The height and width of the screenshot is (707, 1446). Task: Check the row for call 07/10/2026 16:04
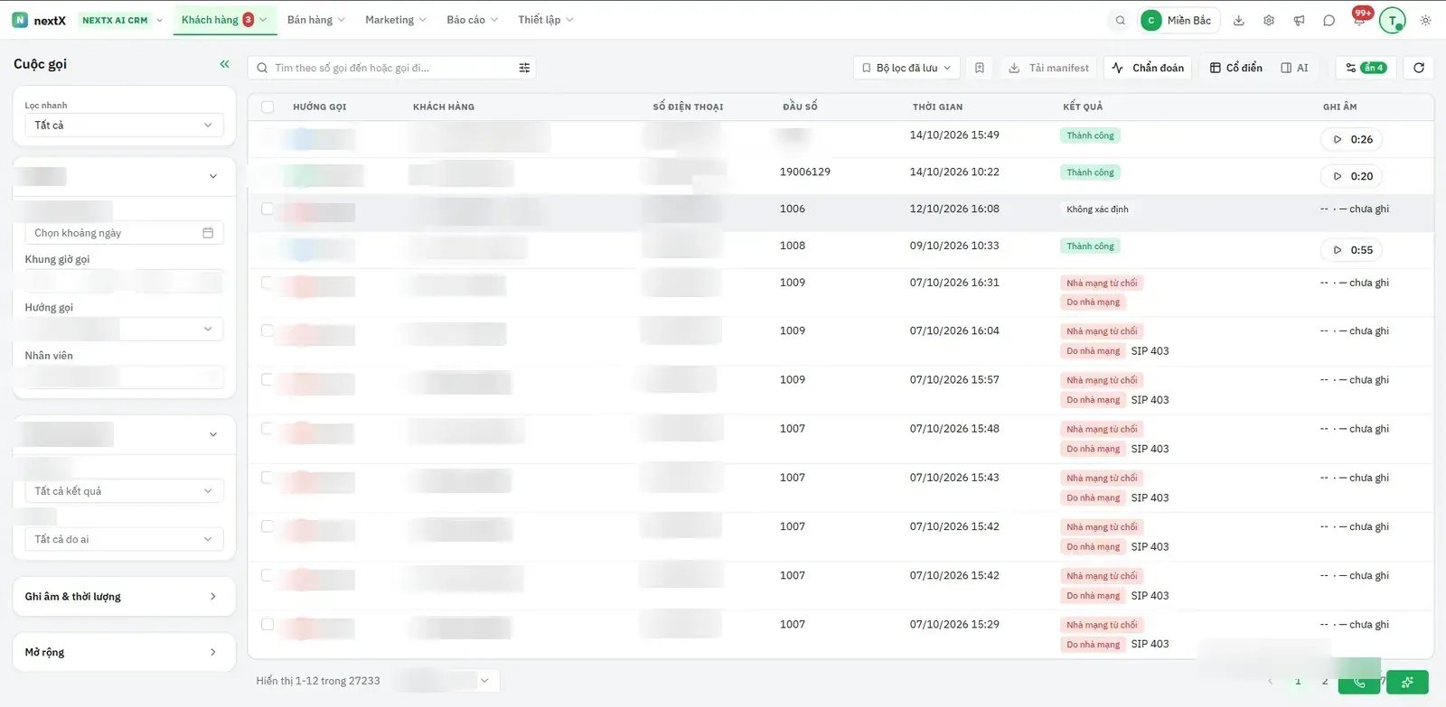[268, 330]
